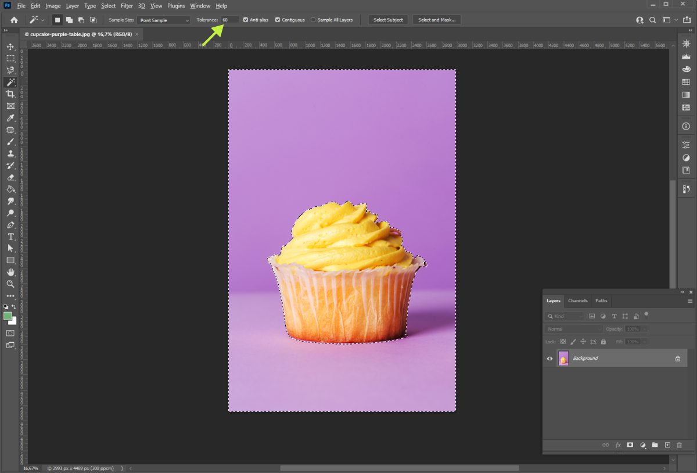Select the Hand tool
This screenshot has width=697, height=473.
pos(10,272)
